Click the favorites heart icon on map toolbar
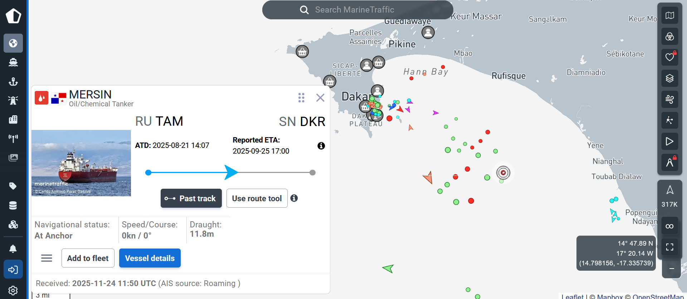Viewport: 687px width, 299px height. click(x=669, y=57)
